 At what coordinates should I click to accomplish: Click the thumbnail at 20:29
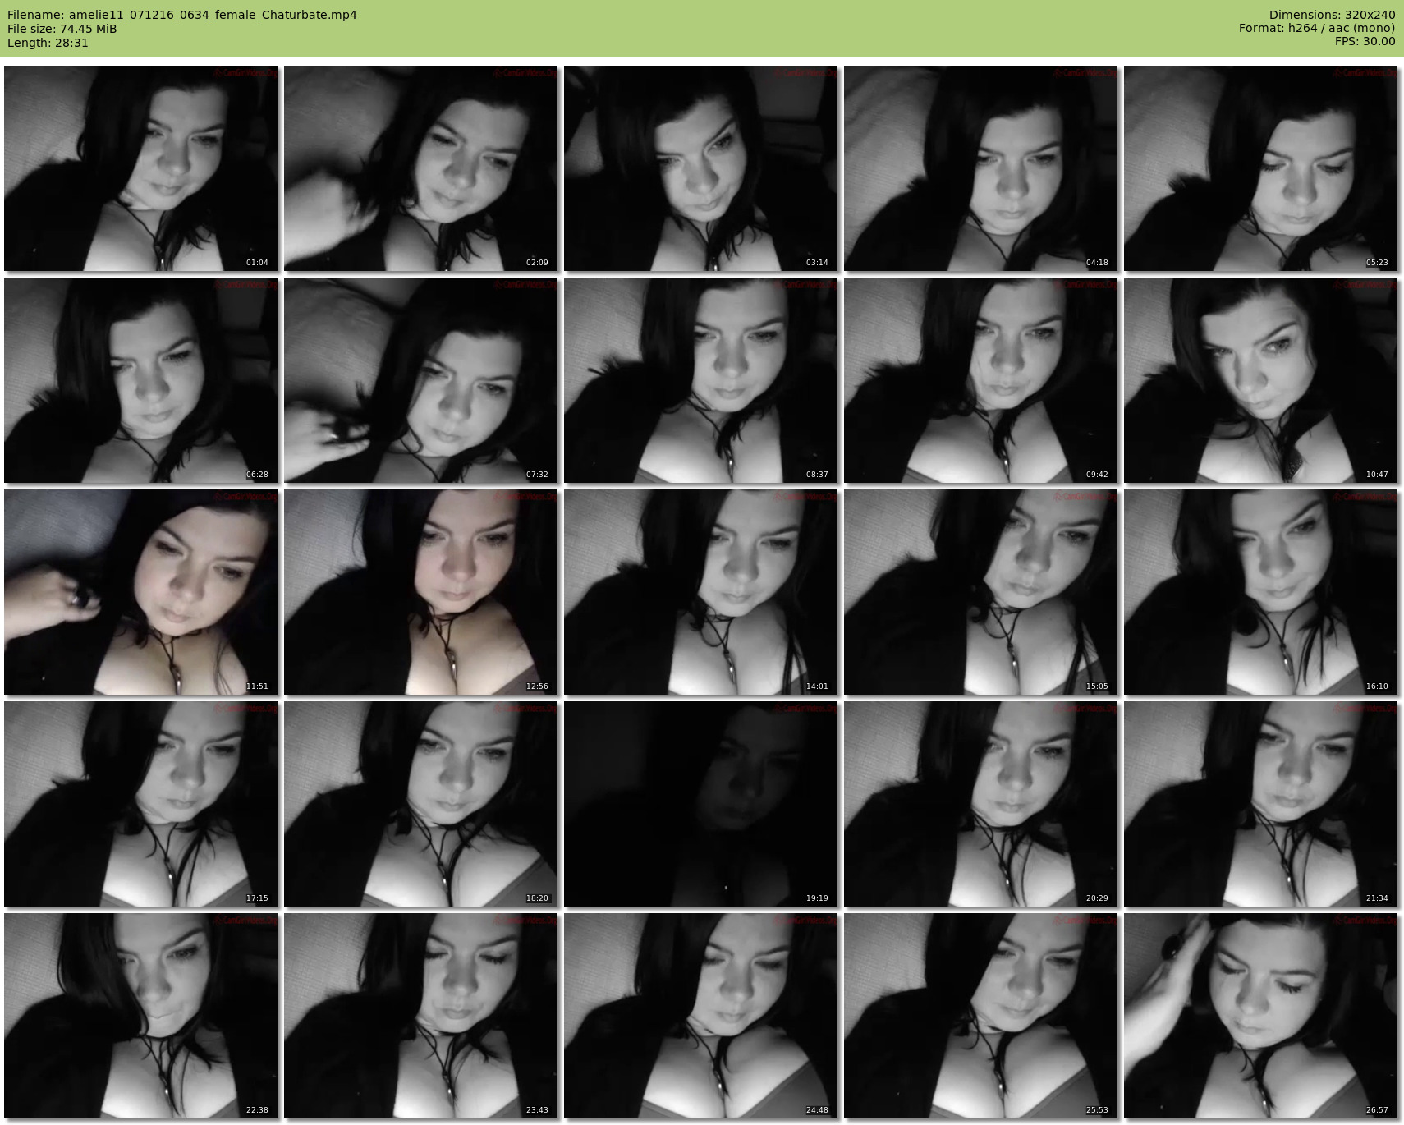[x=980, y=804]
